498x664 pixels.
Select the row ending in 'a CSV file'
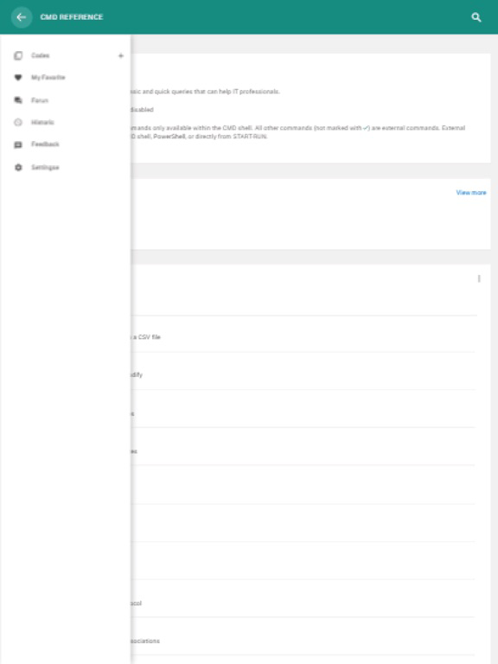(303, 334)
